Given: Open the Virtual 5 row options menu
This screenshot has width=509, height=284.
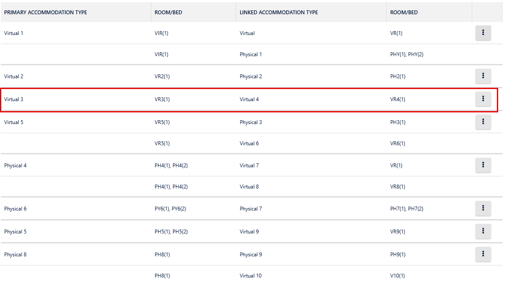Looking at the screenshot, I should [483, 122].
